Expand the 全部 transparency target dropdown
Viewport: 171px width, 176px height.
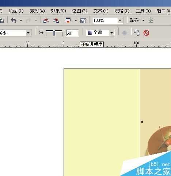(112, 33)
